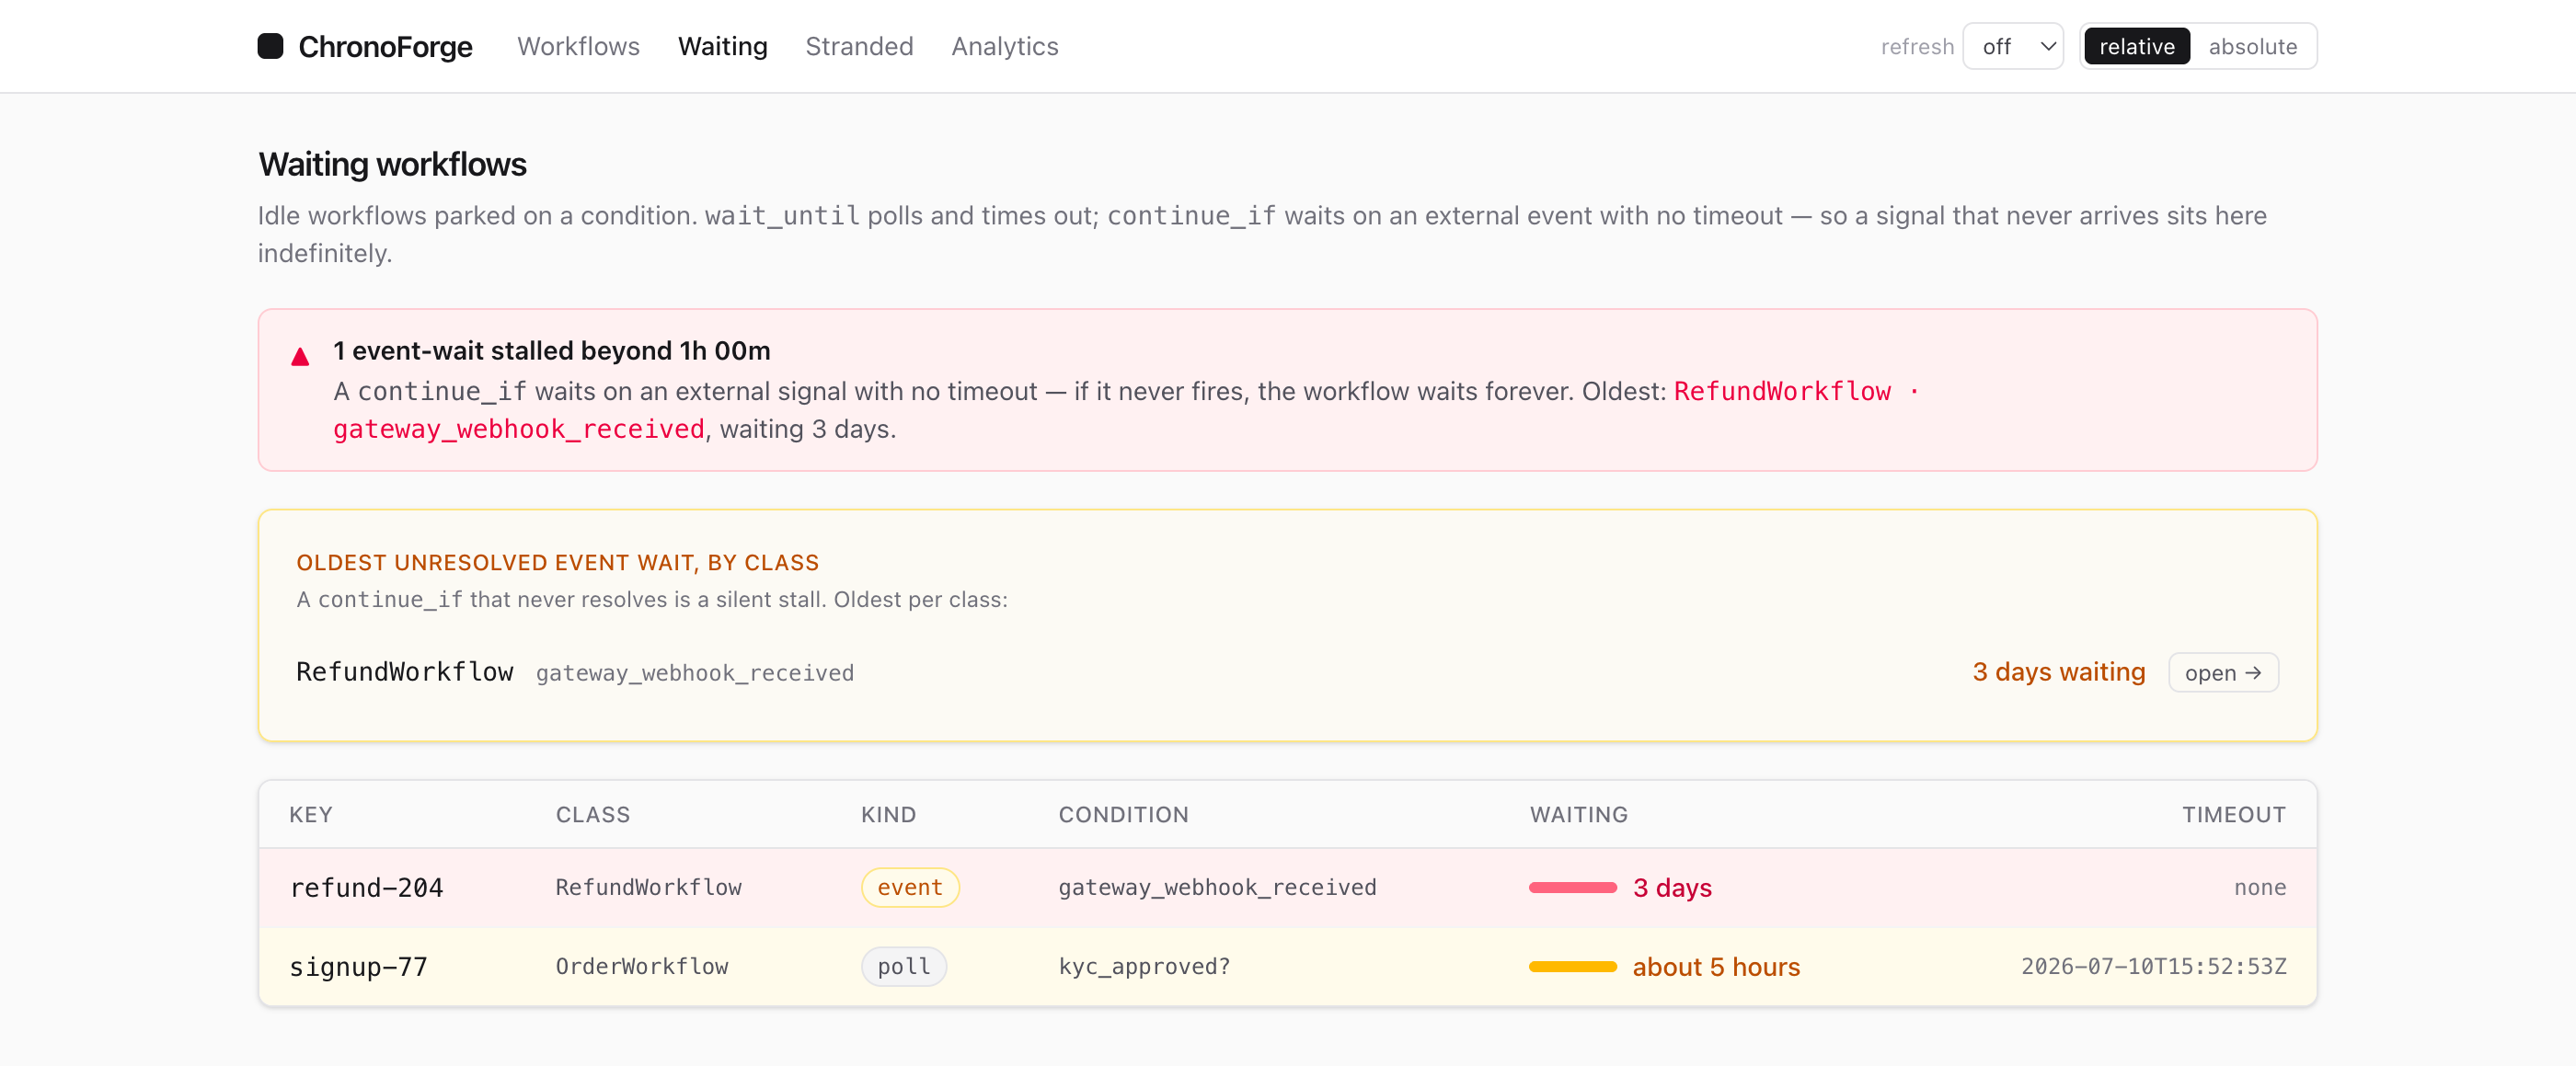
Task: Click the red RefundWorkflow link in alert
Action: tap(1782, 391)
